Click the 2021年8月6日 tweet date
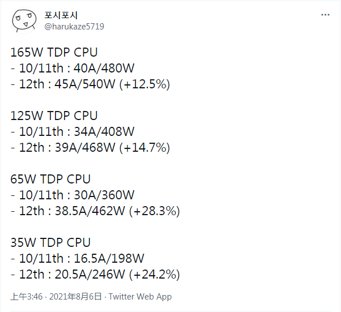341x312 pixels. pyautogui.click(x=75, y=297)
